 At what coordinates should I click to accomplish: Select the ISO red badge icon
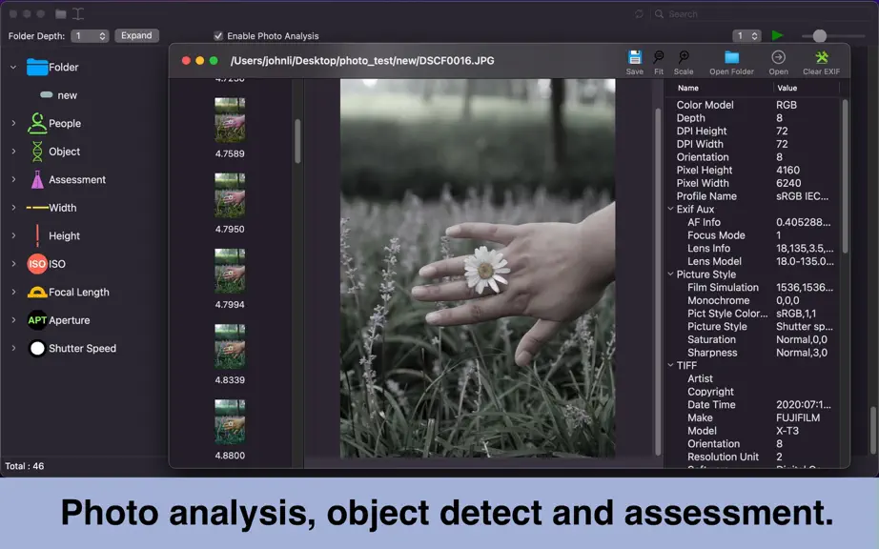click(37, 264)
